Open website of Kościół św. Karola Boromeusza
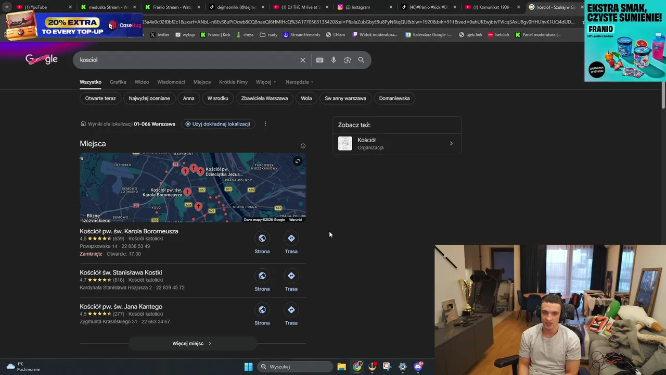 click(x=262, y=243)
